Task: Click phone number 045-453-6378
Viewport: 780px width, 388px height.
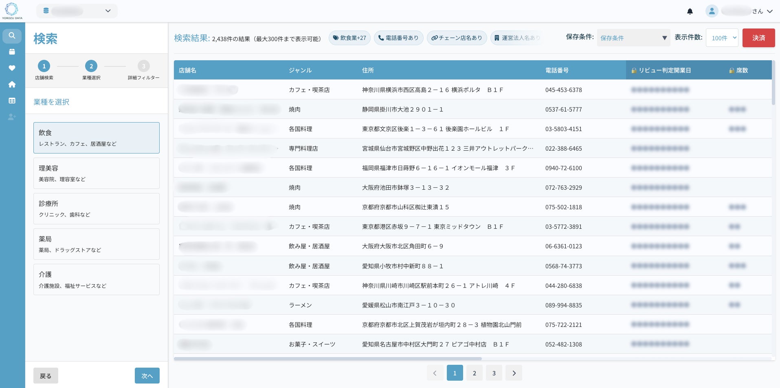Action: (x=564, y=90)
